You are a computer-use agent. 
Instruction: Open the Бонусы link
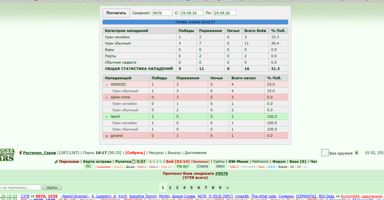[x=174, y=153]
